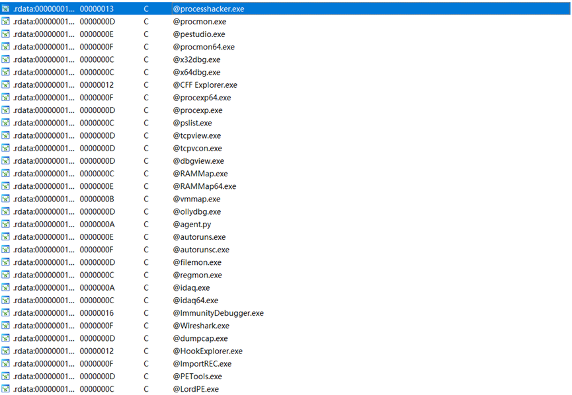Click the @procexp.exe string

point(197,110)
